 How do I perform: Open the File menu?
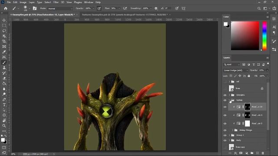(x=9, y=2)
